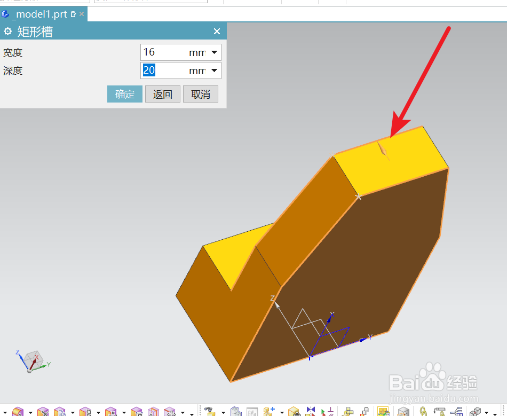Click the greyed-out stacked blocks icon

pyautogui.click(x=252, y=412)
